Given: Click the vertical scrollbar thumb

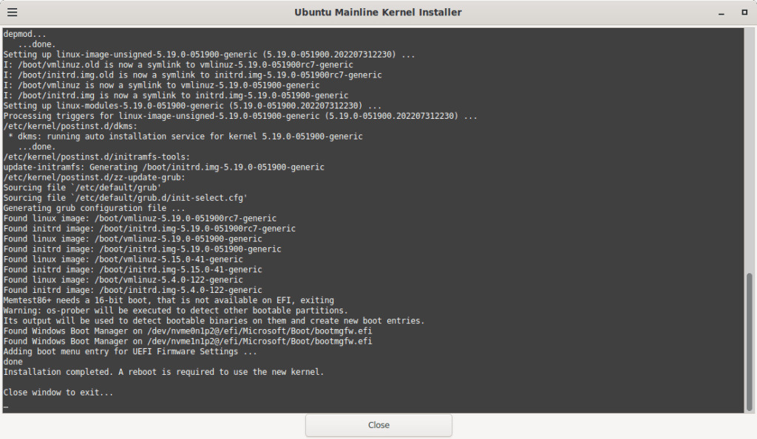Looking at the screenshot, I should pyautogui.click(x=749, y=341).
